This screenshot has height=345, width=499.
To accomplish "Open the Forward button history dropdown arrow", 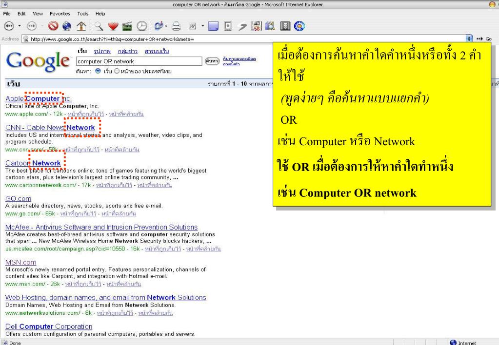I will click(42, 26).
